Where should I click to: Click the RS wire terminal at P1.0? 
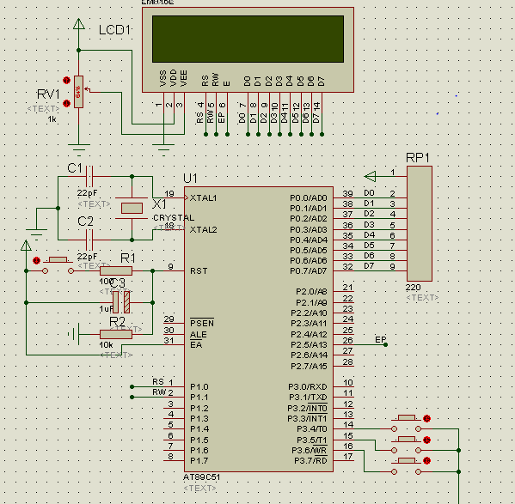click(x=132, y=386)
